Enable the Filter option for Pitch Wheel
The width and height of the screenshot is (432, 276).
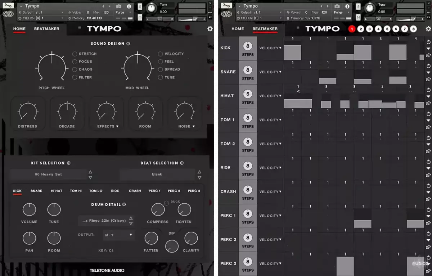click(x=75, y=77)
